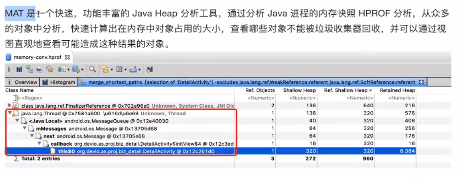Viewport: 463px width, 177px height.
Task: Click the memory-conv.hprof database file icon
Action: coord(8,57)
